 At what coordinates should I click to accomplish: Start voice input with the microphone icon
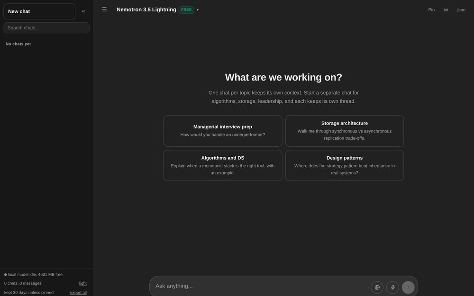click(392, 287)
